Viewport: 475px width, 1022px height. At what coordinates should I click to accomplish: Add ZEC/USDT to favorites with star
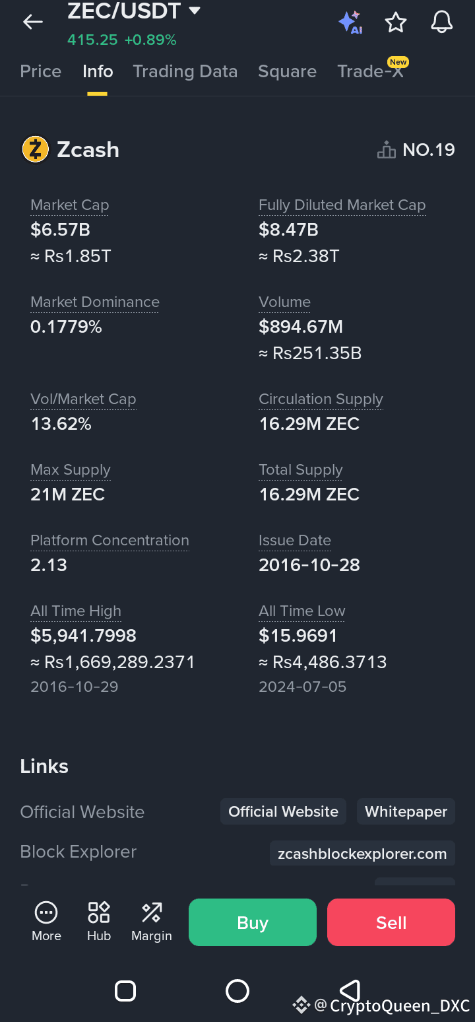(396, 22)
